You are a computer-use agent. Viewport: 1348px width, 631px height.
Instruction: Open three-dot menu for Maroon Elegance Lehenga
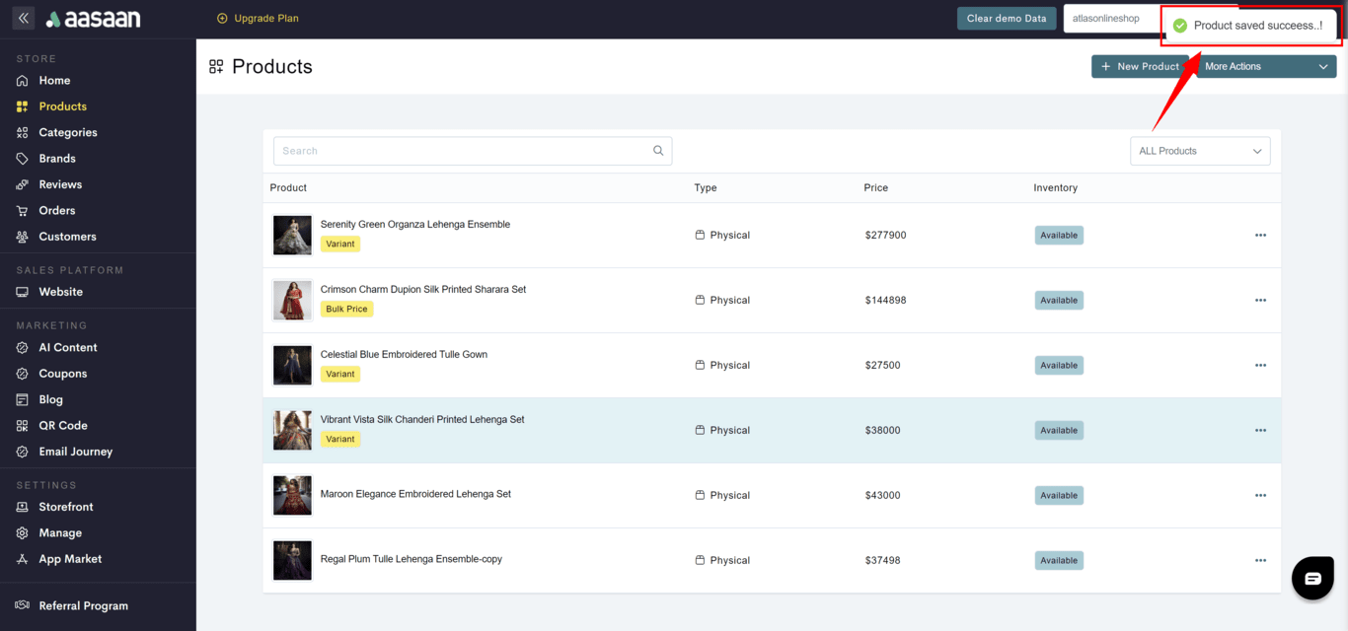coord(1260,496)
